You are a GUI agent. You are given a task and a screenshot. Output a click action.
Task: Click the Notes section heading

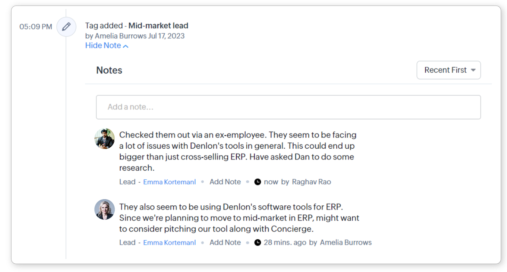coord(109,70)
